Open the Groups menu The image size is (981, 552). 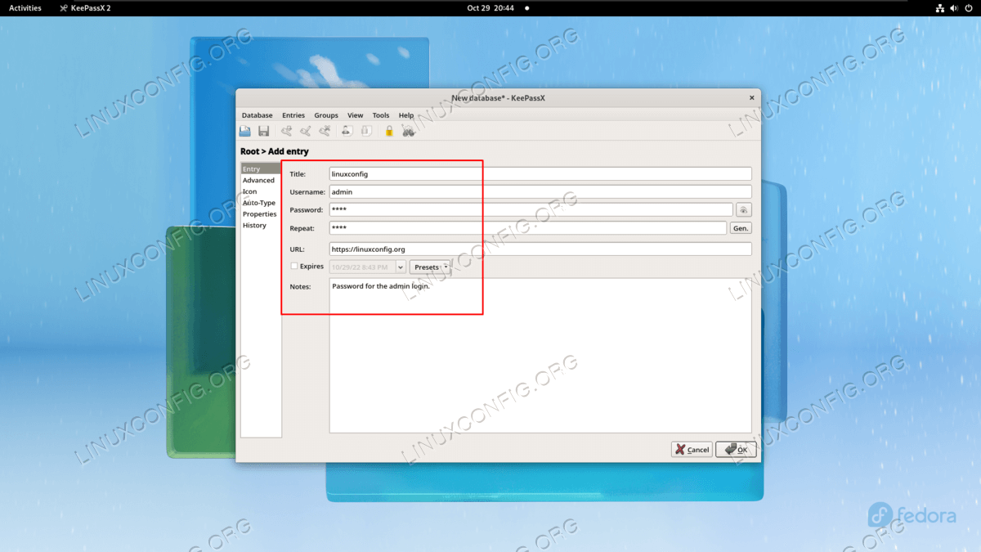(326, 115)
